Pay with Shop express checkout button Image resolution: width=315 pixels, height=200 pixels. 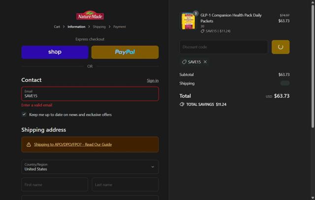55,52
